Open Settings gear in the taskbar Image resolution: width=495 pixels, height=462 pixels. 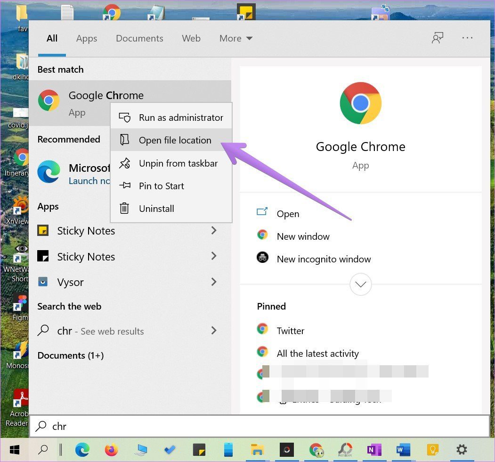point(462,449)
